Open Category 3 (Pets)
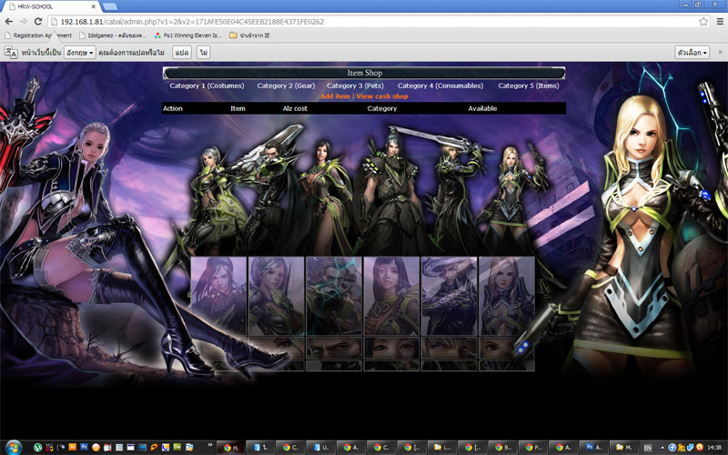 pos(355,86)
